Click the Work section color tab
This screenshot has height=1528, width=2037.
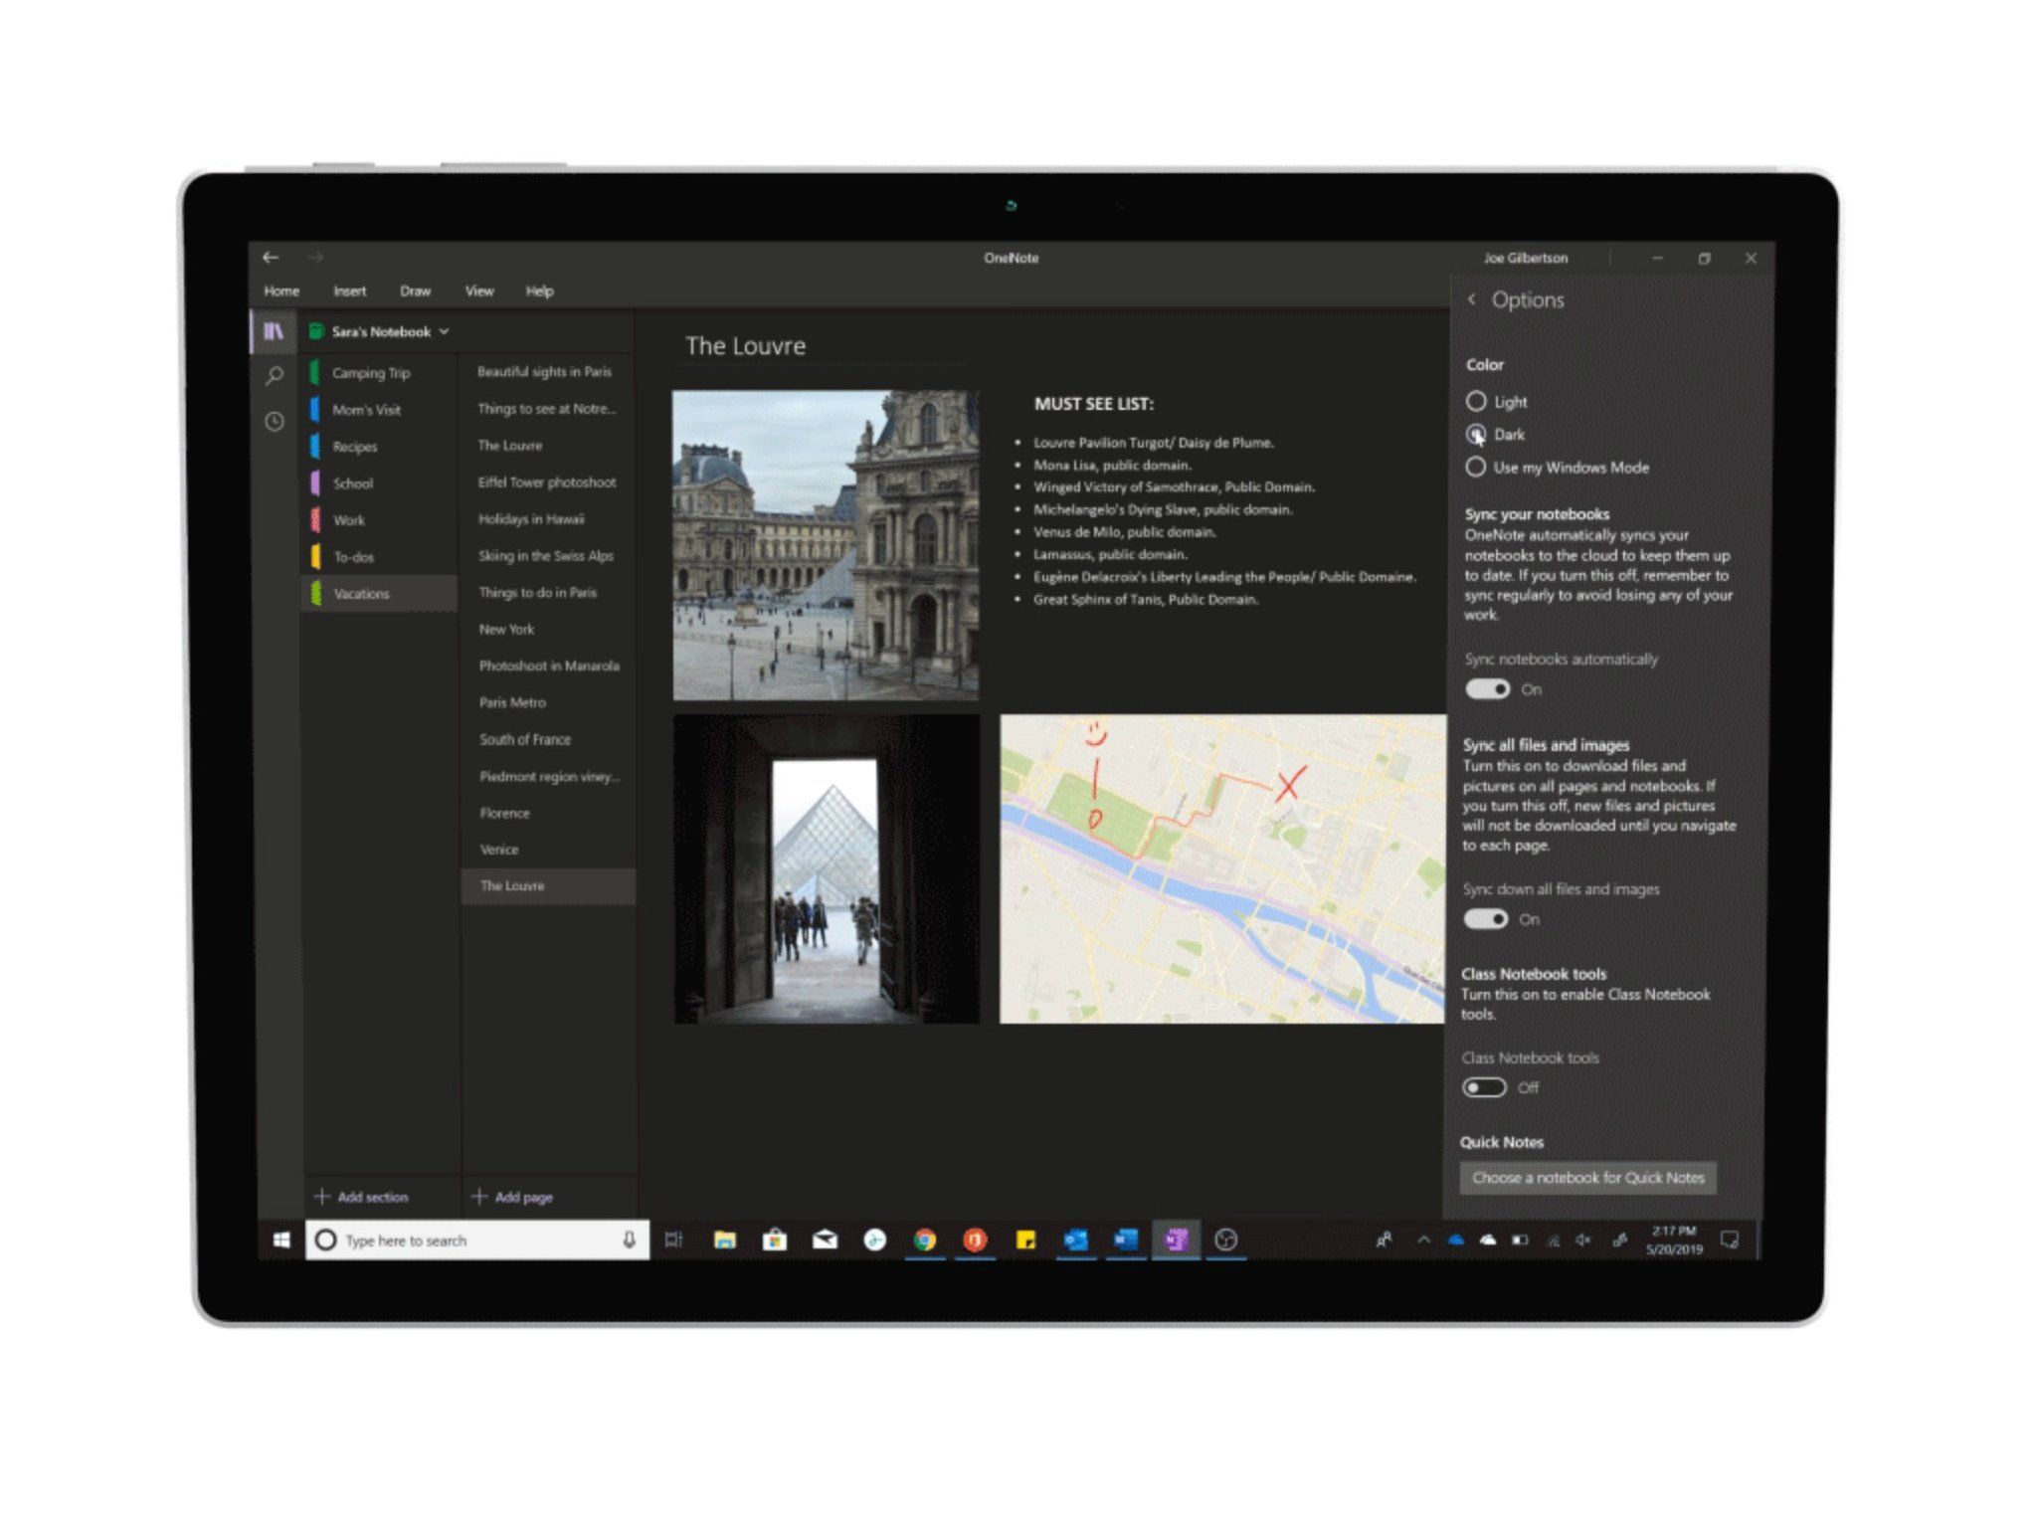coord(315,520)
